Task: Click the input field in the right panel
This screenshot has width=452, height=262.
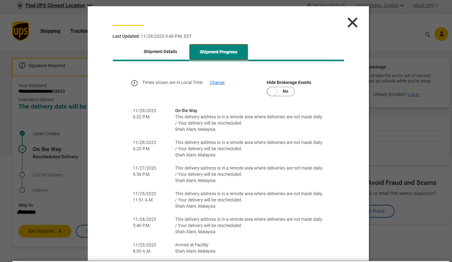Action: [x=406, y=136]
